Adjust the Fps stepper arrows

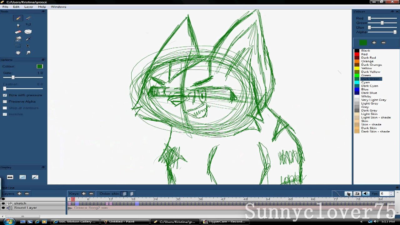391,194
